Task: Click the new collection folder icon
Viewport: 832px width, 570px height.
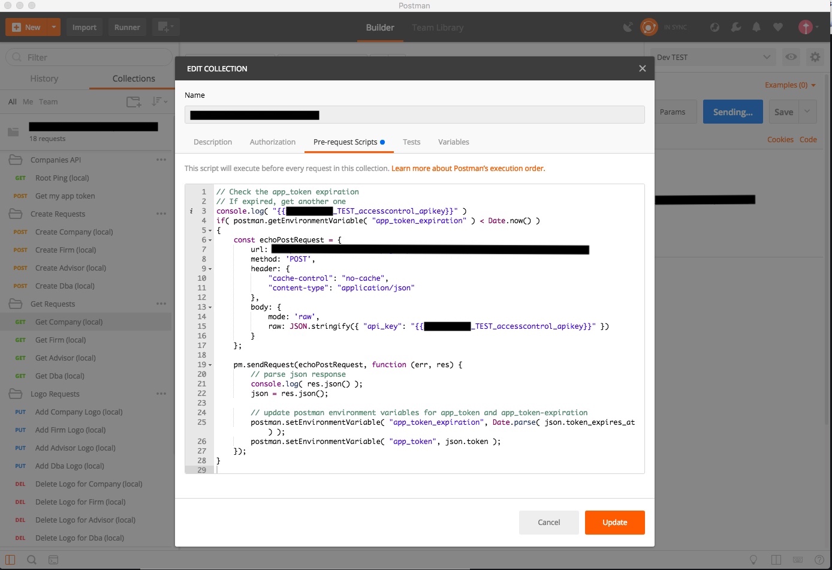Action: pos(134,101)
